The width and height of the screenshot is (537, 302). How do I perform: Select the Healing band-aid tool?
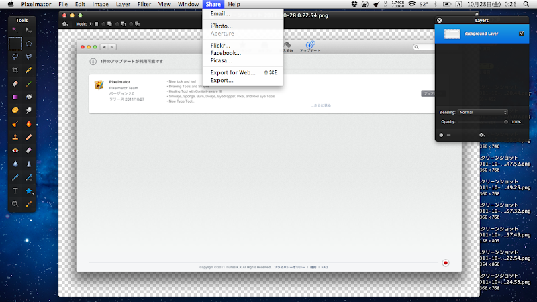(x=29, y=137)
